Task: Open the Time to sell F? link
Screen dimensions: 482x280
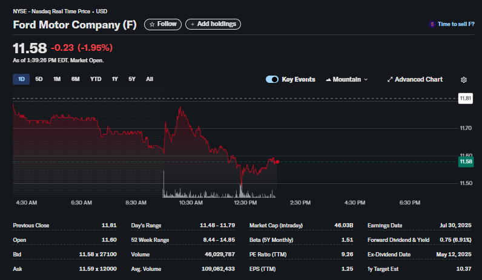Action: 456,24
